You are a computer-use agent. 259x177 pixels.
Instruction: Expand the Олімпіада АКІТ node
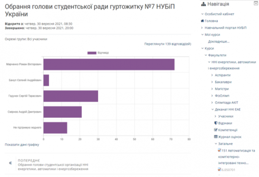(x=212, y=103)
